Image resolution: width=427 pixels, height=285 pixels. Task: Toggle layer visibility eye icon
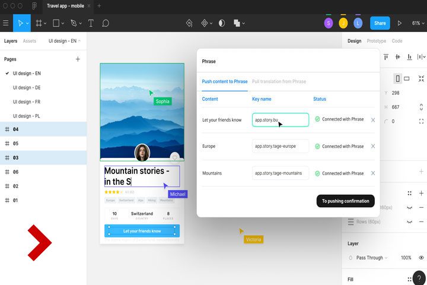[421, 258]
